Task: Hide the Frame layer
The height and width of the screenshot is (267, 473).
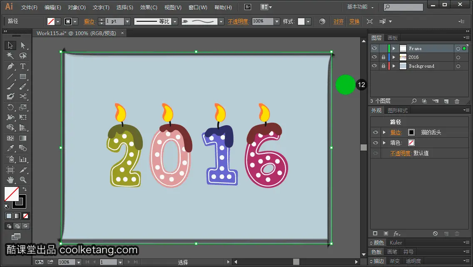Action: 374,48
